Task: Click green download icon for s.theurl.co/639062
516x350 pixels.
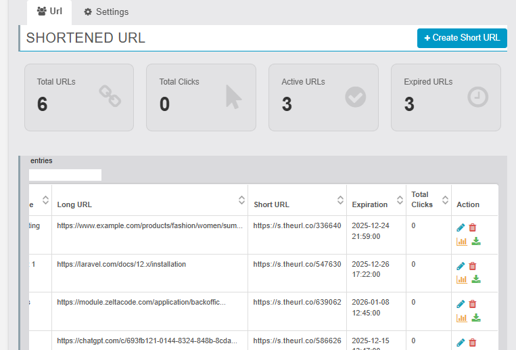Action: [475, 318]
